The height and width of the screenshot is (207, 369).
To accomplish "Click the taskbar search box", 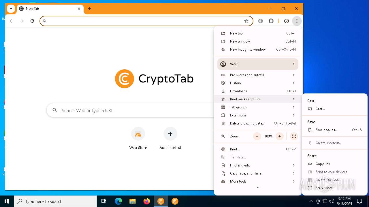I will [x=55, y=201].
